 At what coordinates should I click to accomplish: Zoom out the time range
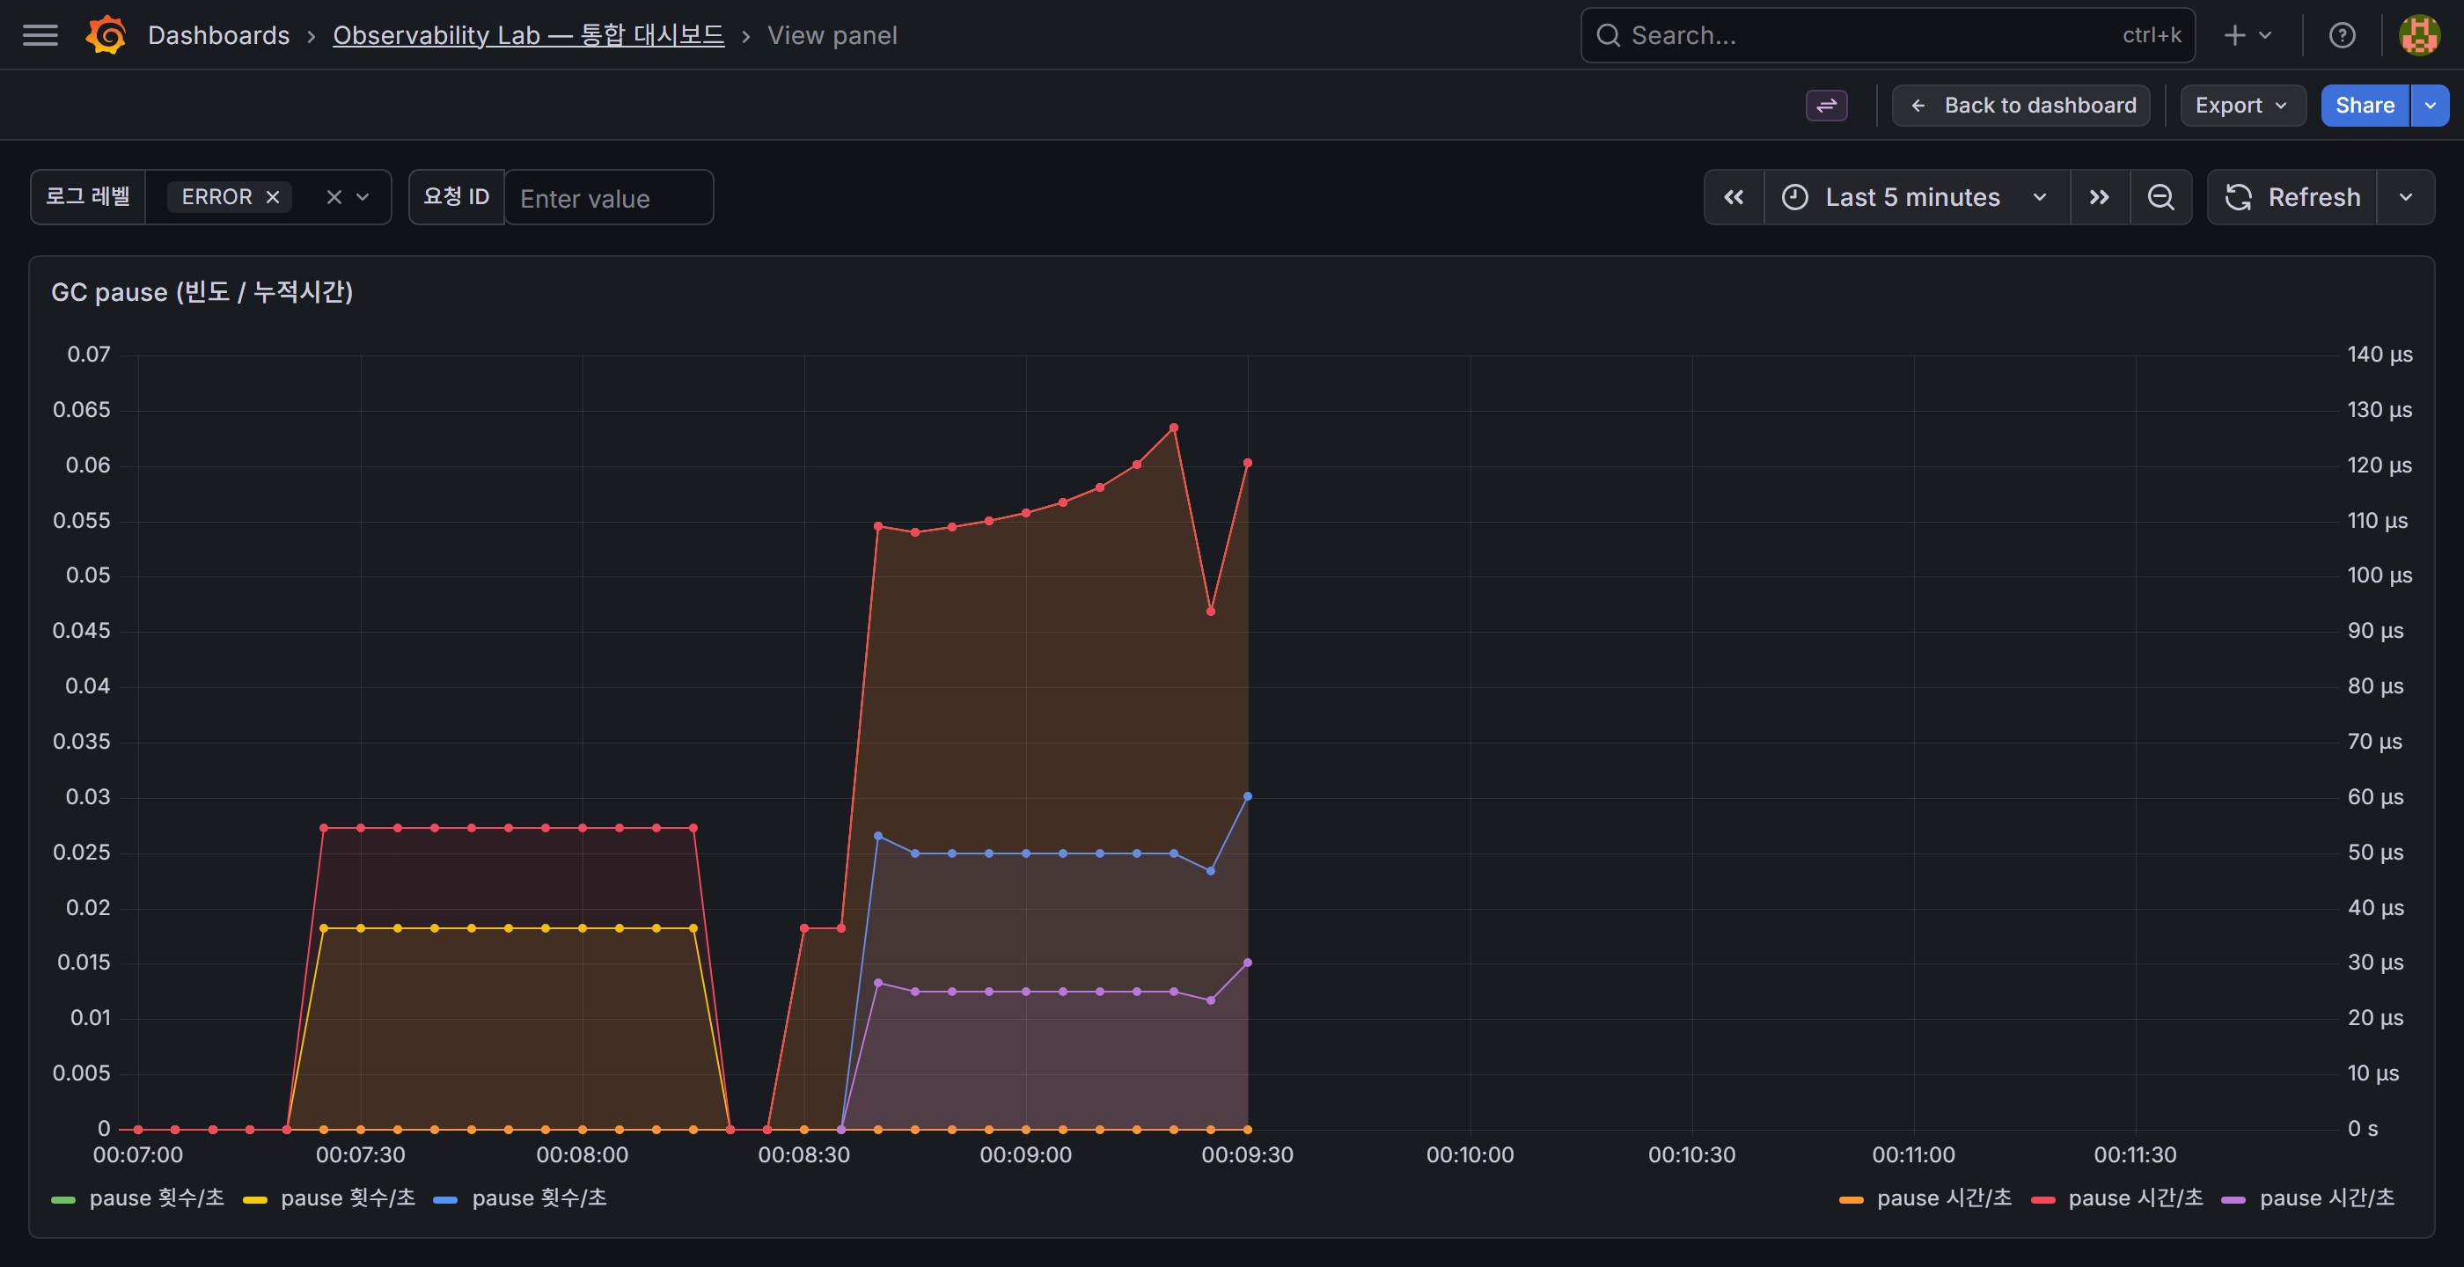2160,197
